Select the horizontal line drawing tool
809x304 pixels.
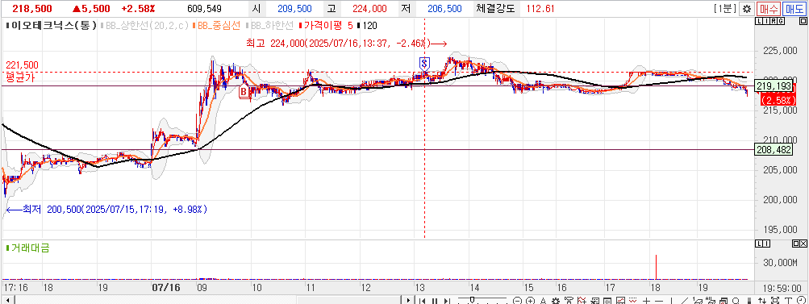[659, 300]
